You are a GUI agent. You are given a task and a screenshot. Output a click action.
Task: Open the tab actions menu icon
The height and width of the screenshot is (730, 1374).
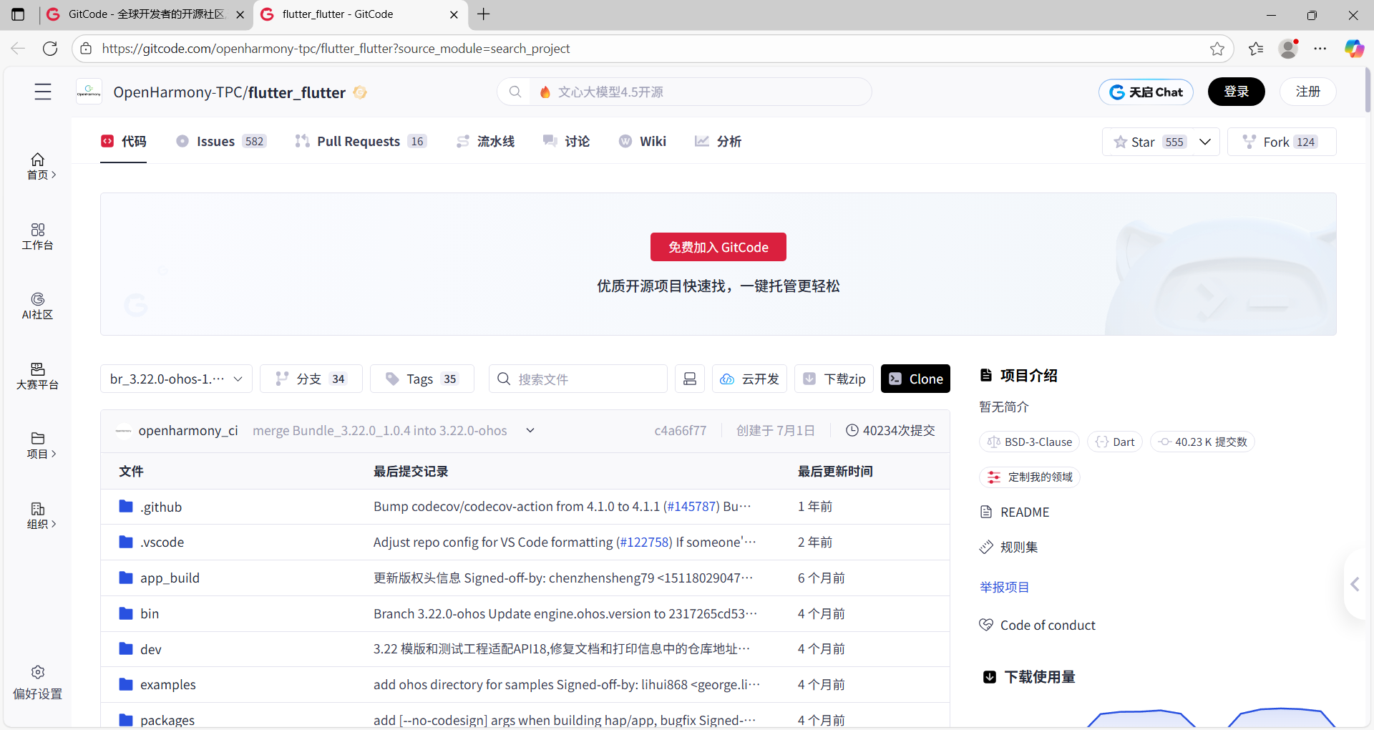(18, 14)
